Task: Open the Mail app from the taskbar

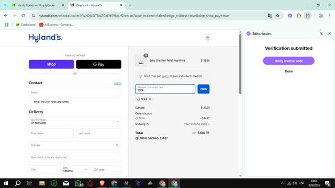Action: (66, 183)
